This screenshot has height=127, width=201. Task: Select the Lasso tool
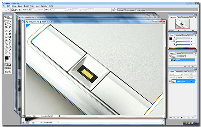(x=6, y=24)
